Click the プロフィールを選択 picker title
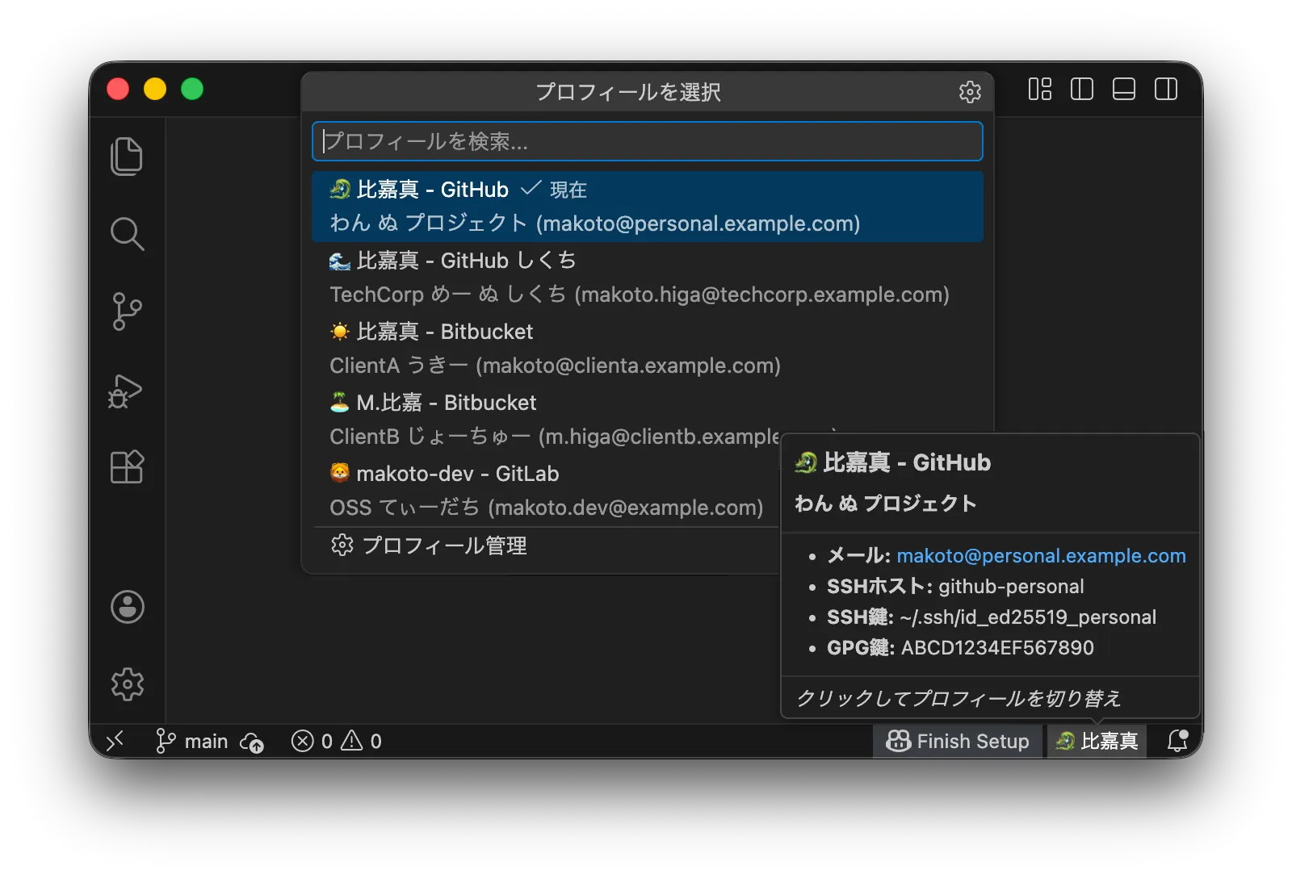The height and width of the screenshot is (878, 1292). click(628, 92)
